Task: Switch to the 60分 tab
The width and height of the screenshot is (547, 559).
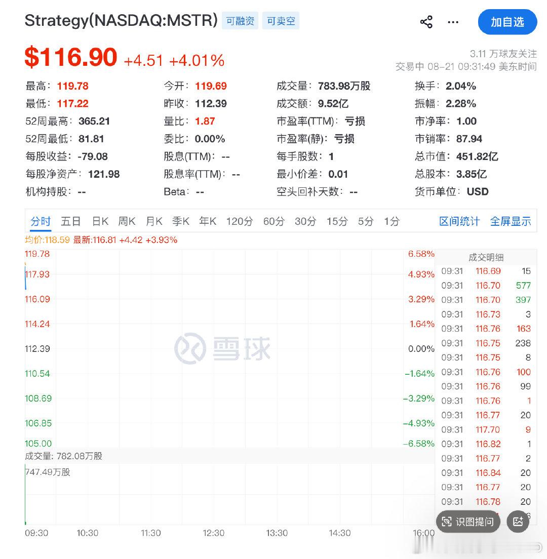Action: (x=274, y=221)
